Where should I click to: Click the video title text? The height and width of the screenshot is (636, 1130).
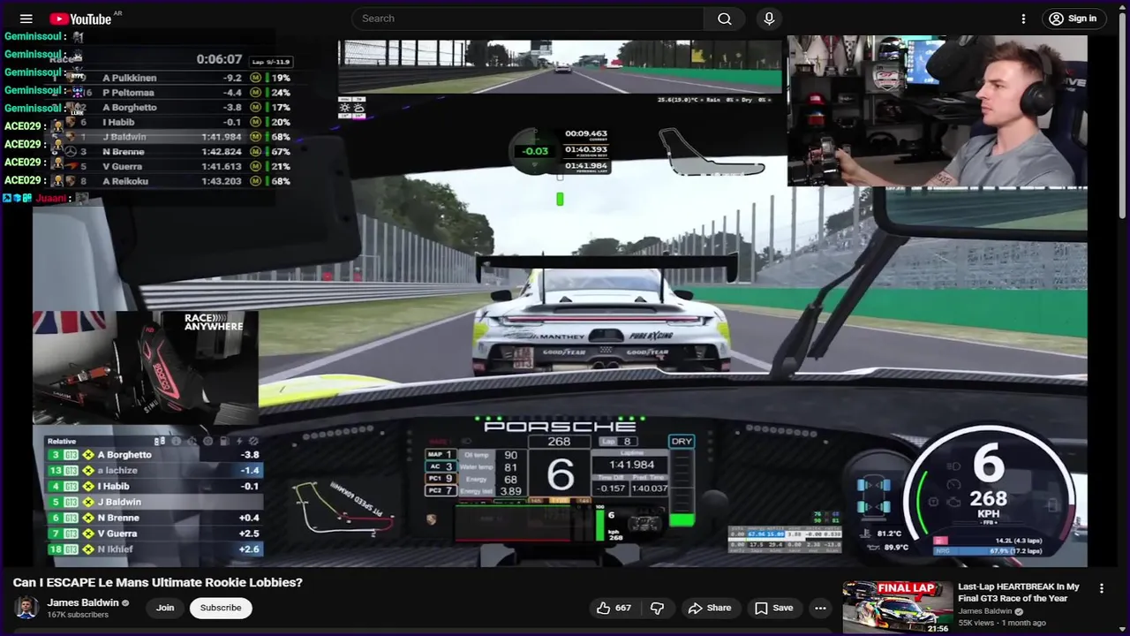coord(158,582)
